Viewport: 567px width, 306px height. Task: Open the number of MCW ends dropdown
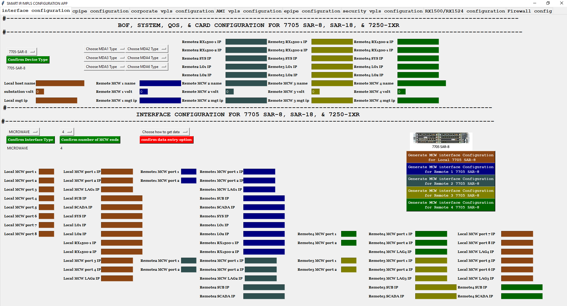coord(67,132)
